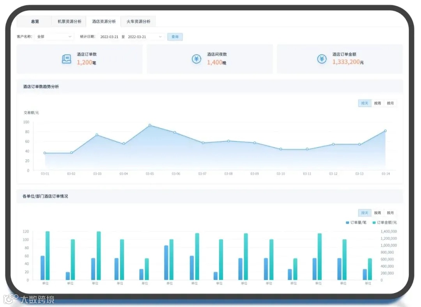This screenshot has width=421, height=307.
Task: Select 按天 in the department orders chart
Action: click(x=364, y=213)
